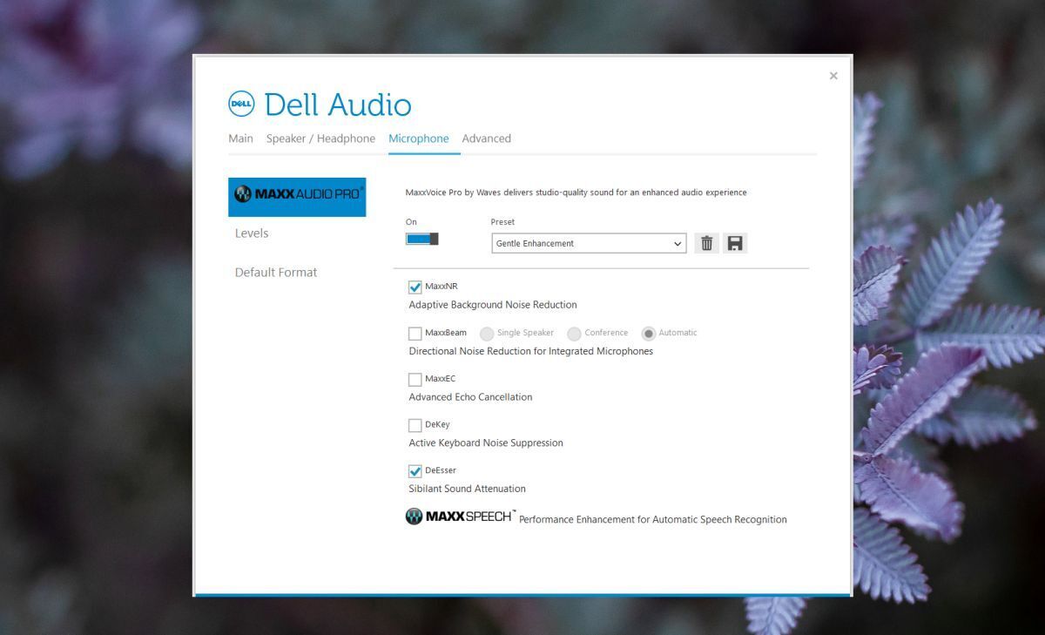
Task: Click the delete preset trash icon
Action: (x=706, y=243)
